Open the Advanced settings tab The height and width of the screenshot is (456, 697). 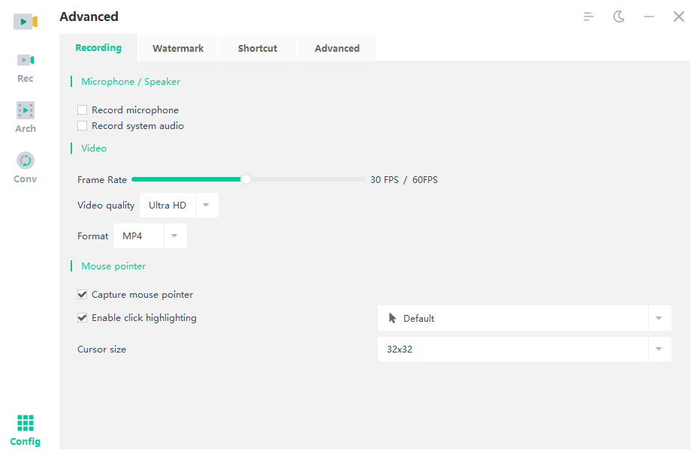[336, 47]
